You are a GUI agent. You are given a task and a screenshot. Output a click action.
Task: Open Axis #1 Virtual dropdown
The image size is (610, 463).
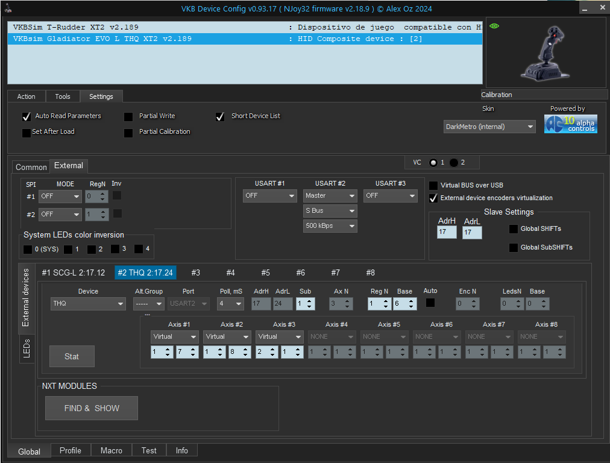click(x=175, y=337)
